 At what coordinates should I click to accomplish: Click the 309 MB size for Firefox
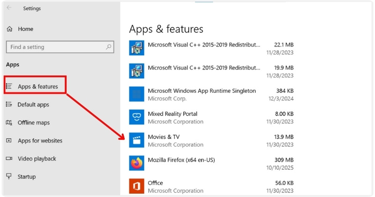(284, 159)
